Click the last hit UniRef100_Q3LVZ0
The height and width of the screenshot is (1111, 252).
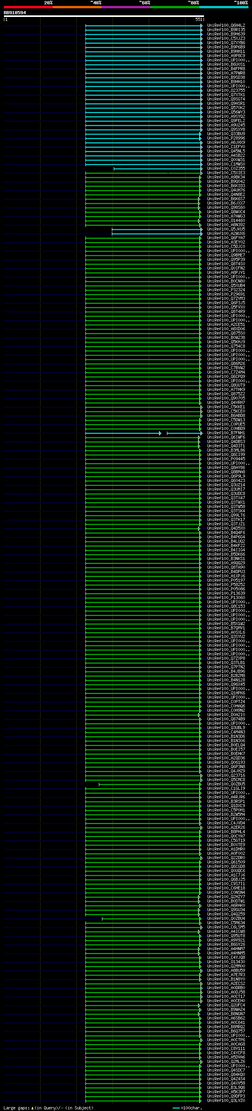point(226,1100)
